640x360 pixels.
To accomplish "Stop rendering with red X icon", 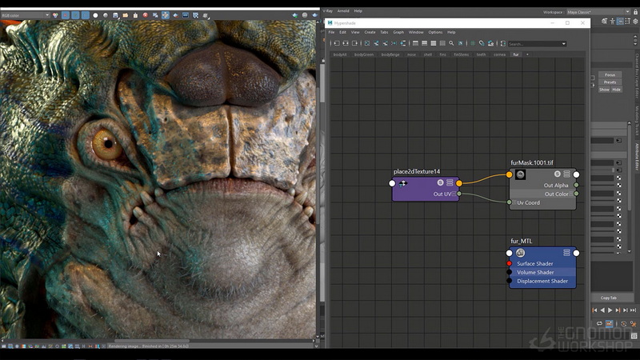I will 146,15.
